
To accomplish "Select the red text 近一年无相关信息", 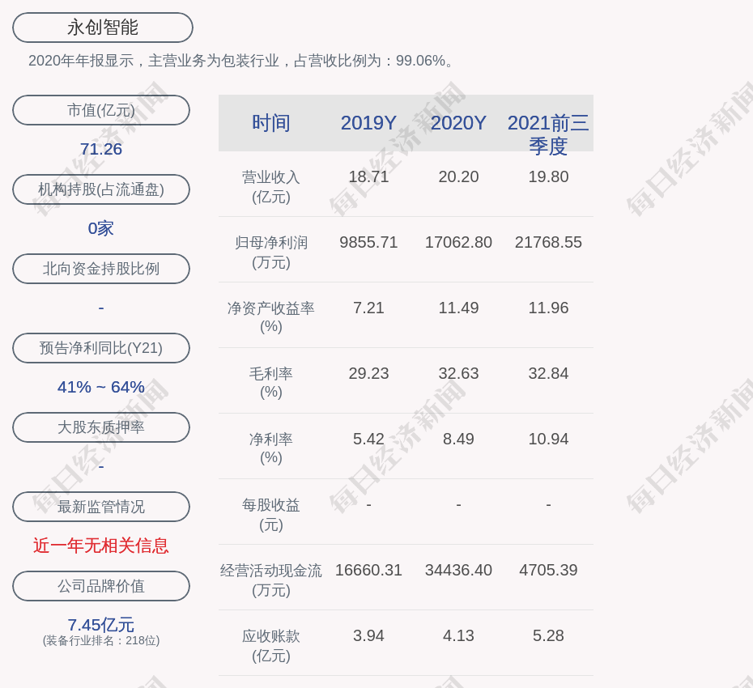I will pos(101,546).
